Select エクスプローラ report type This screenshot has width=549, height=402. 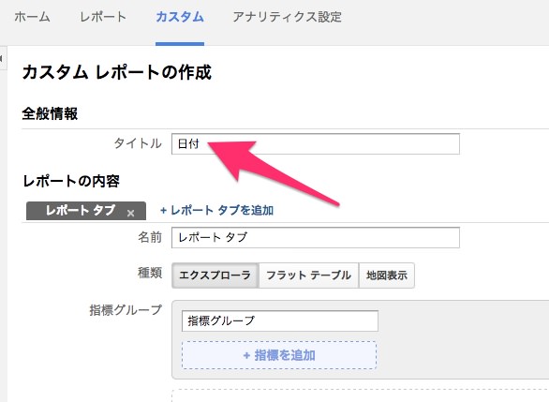[215, 275]
